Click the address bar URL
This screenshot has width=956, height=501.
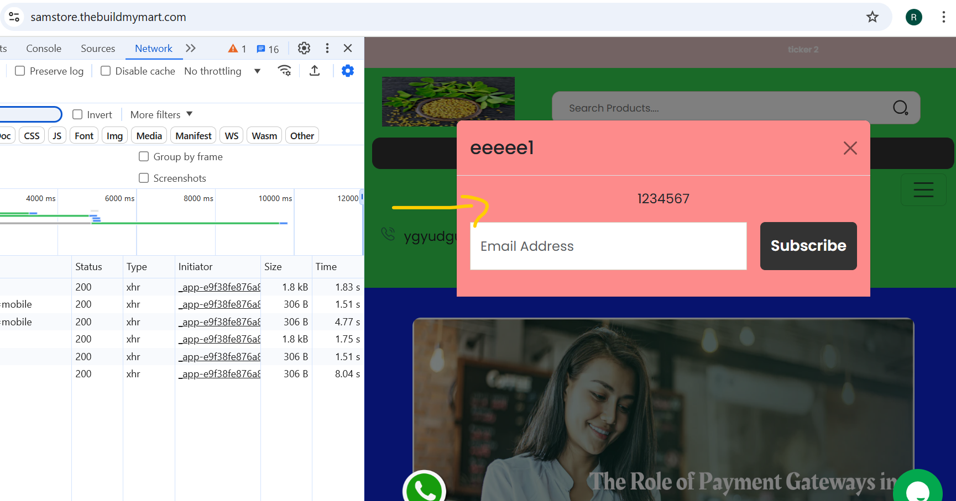tap(108, 17)
